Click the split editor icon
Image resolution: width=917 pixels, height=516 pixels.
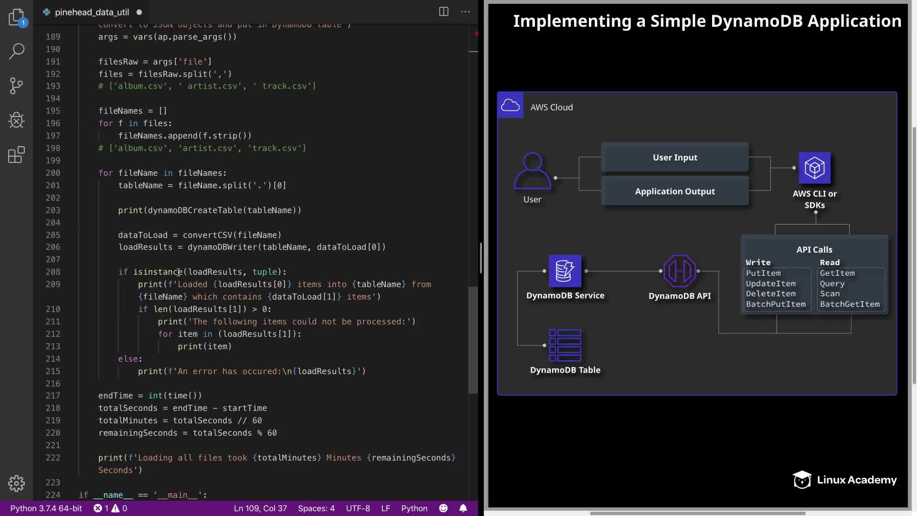pyautogui.click(x=444, y=12)
